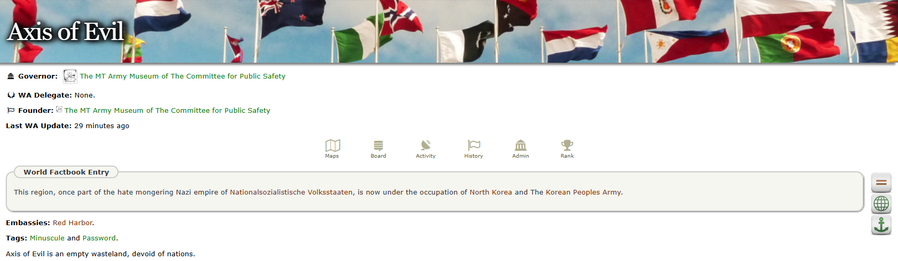Viewport: 898px width, 261px height.
Task: Open the Founder nation link
Action: (167, 111)
